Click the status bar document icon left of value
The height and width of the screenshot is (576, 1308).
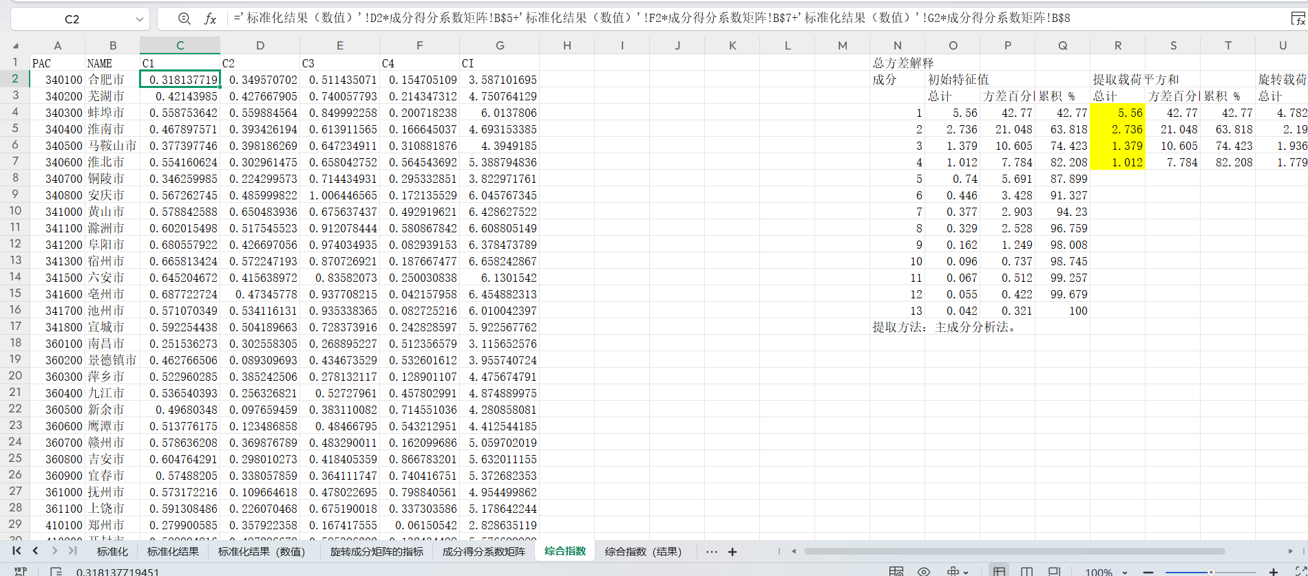coord(56,571)
